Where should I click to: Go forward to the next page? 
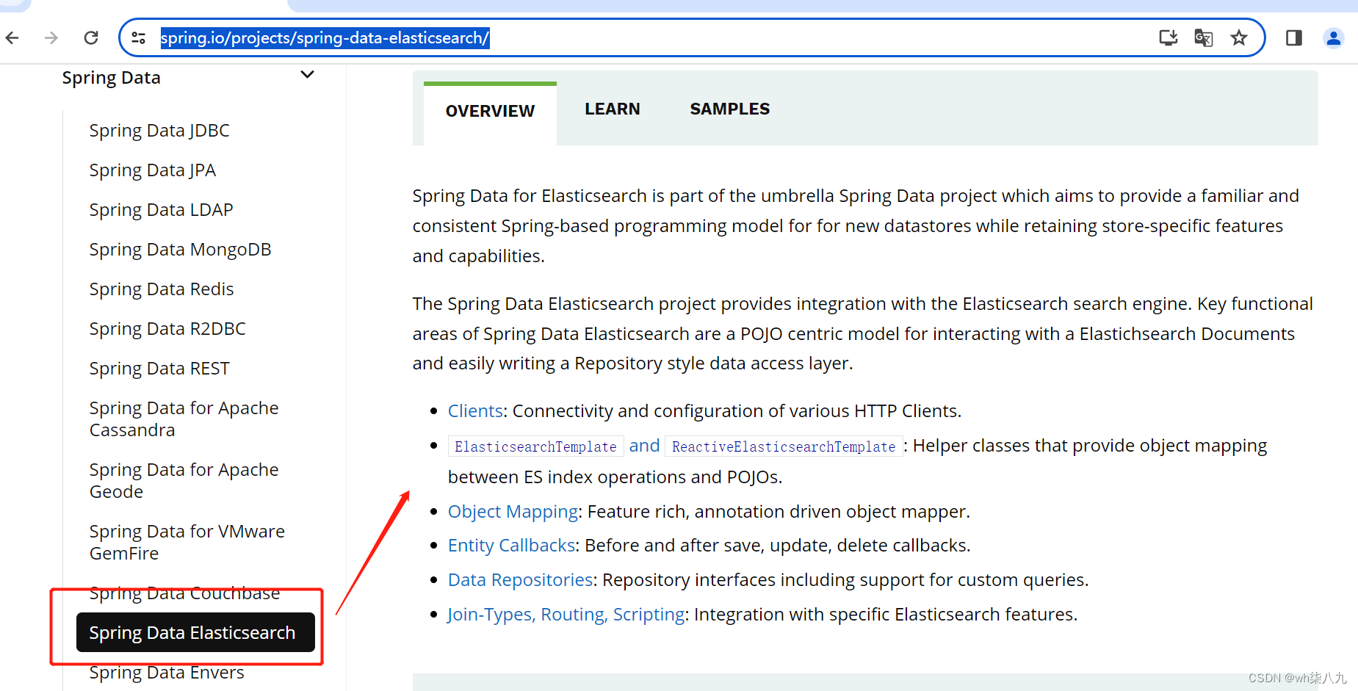point(51,37)
